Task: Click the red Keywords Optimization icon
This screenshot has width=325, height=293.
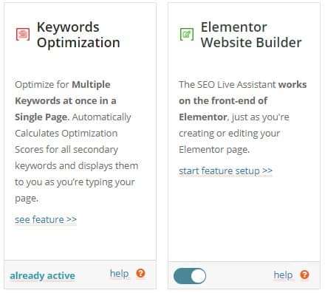Action: point(23,34)
